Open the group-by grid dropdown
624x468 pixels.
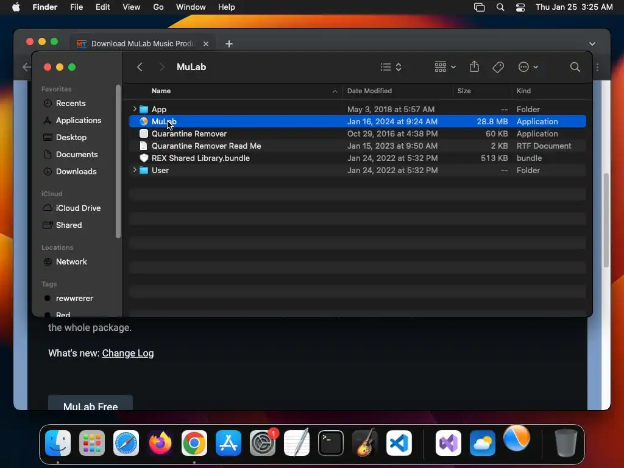pyautogui.click(x=445, y=67)
